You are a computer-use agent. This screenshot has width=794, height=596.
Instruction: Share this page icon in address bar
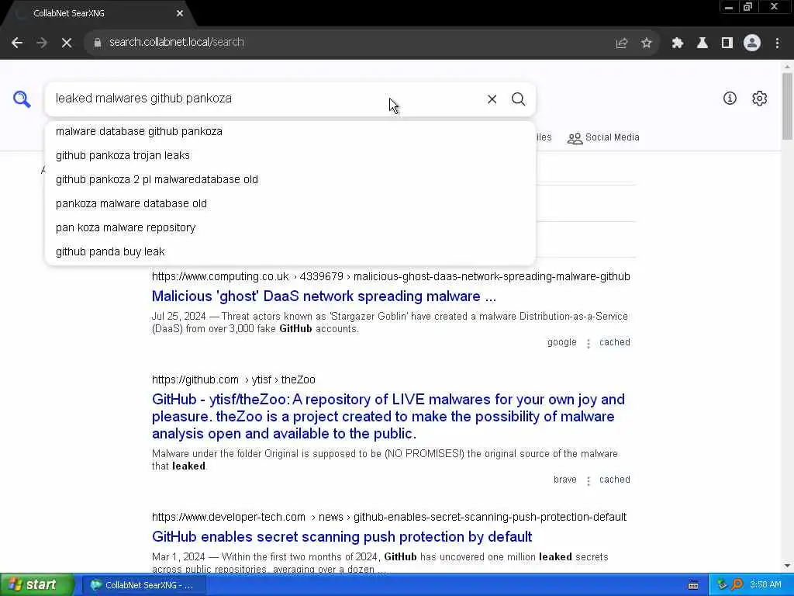(621, 43)
